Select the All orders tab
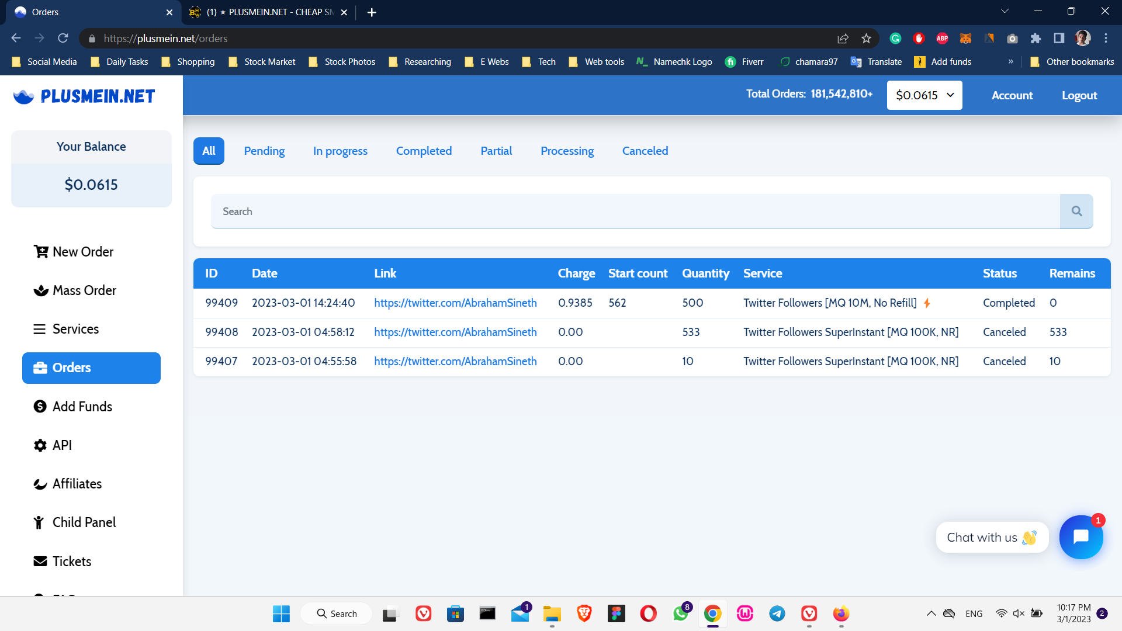The width and height of the screenshot is (1122, 631). [x=209, y=151]
